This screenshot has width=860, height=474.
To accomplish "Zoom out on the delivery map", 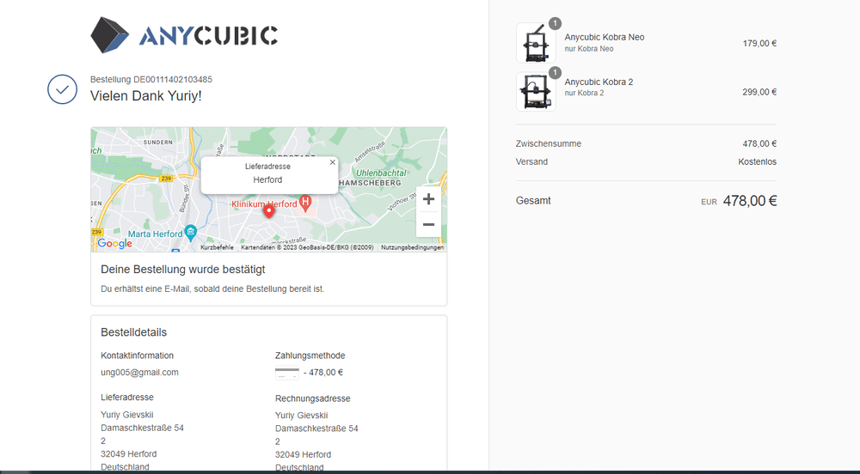I will [428, 224].
